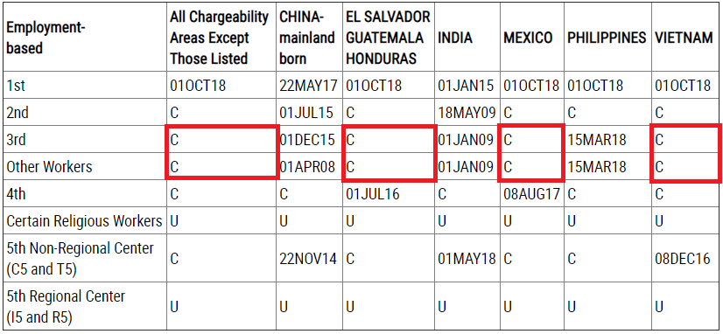The image size is (723, 334).
Task: Select the 01MAY18 India 5th Non-Regional date
Action: coord(467,259)
